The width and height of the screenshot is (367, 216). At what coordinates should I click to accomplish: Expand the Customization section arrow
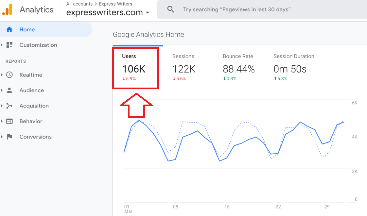click(2, 45)
